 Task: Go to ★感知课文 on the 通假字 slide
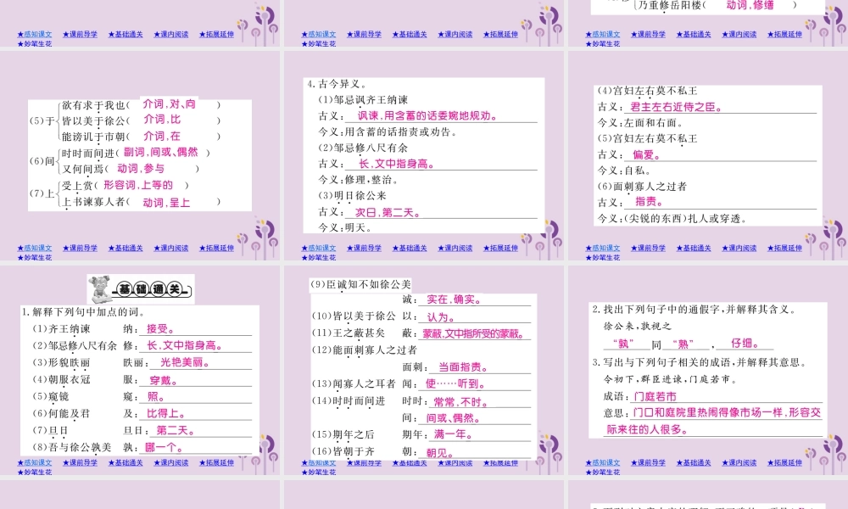(602, 463)
